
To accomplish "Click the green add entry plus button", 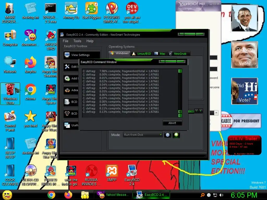I will pos(176,135).
